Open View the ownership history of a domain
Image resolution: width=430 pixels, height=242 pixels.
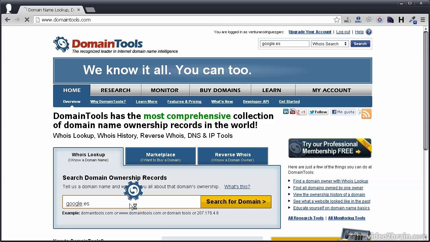pyautogui.click(x=329, y=195)
